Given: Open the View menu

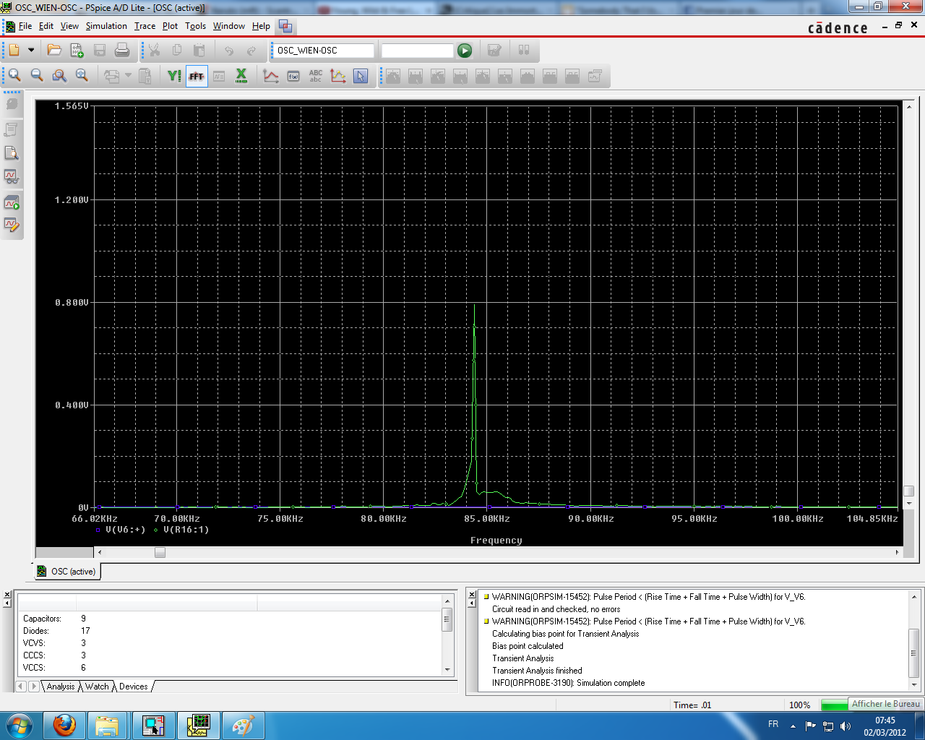Looking at the screenshot, I should [69, 26].
